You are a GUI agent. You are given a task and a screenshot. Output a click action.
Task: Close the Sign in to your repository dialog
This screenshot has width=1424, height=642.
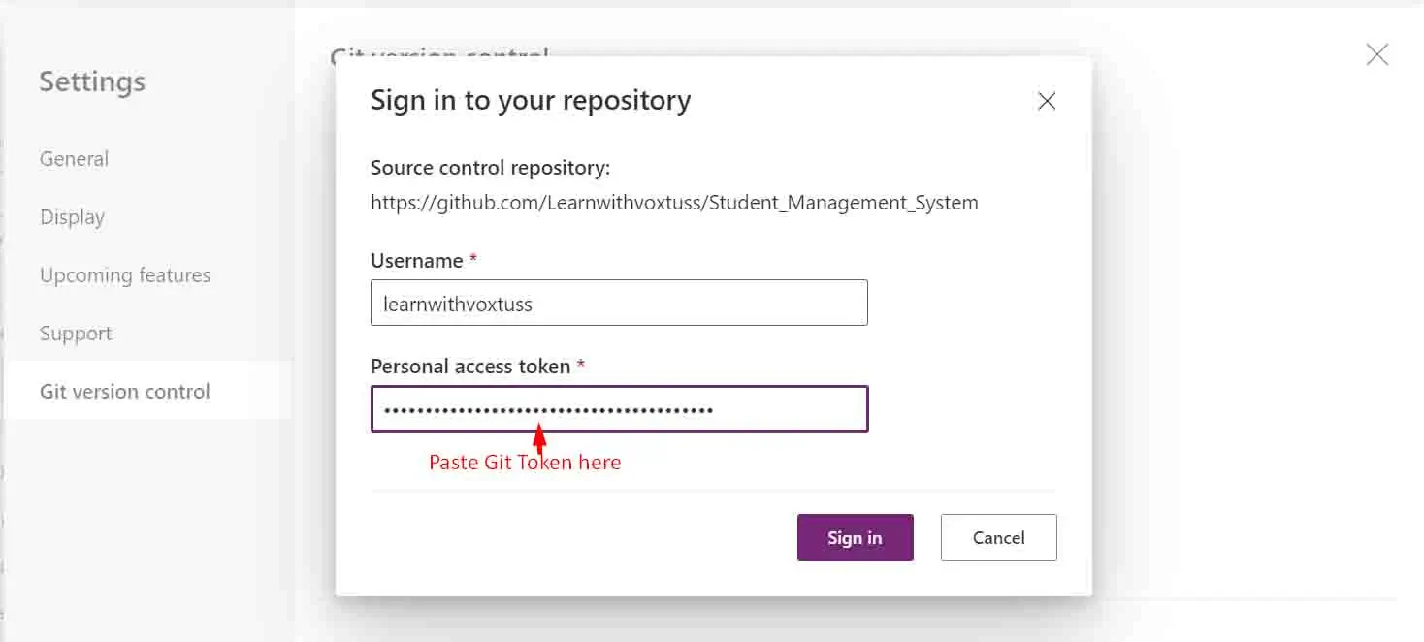click(x=1046, y=101)
